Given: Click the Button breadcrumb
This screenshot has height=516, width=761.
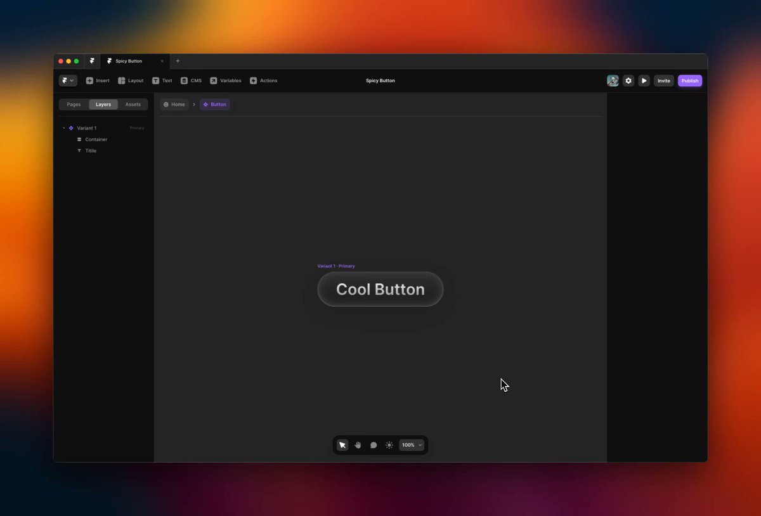Looking at the screenshot, I should (x=214, y=105).
